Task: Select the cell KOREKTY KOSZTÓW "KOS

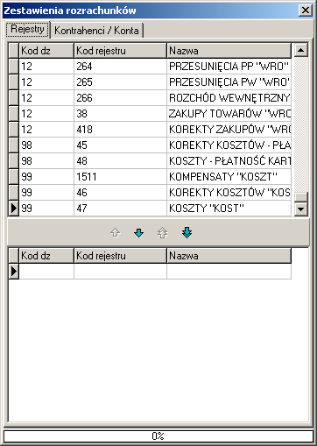Action: pyautogui.click(x=229, y=193)
